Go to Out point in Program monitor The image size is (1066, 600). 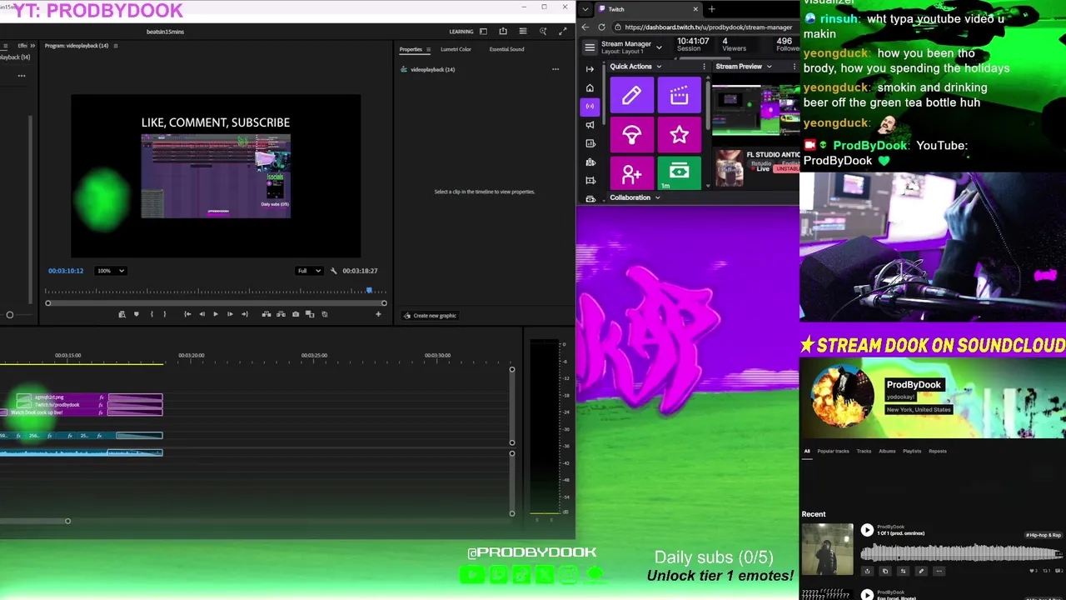tap(245, 314)
